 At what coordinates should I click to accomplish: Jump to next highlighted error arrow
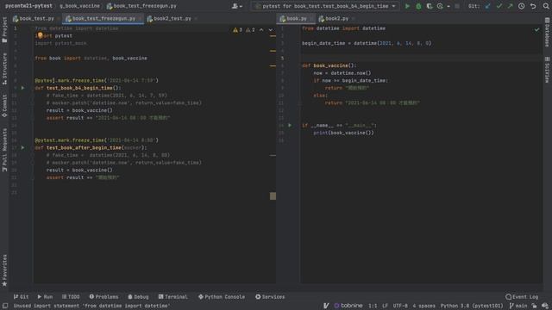click(270, 30)
